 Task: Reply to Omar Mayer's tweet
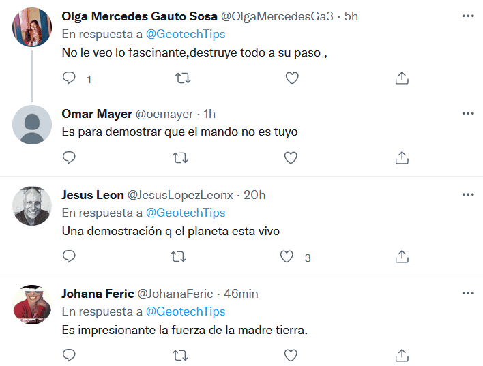[69, 158]
